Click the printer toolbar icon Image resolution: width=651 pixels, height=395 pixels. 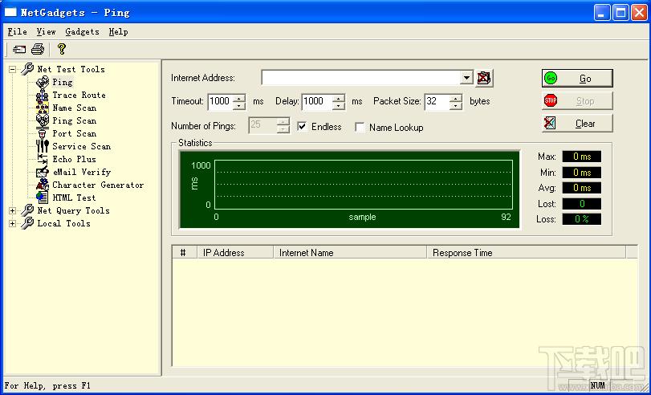[38, 50]
